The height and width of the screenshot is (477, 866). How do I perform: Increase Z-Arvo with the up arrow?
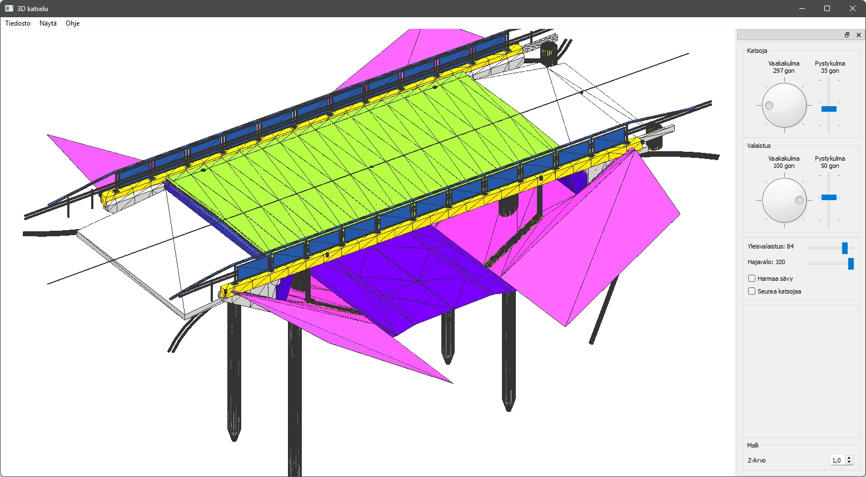[849, 458]
